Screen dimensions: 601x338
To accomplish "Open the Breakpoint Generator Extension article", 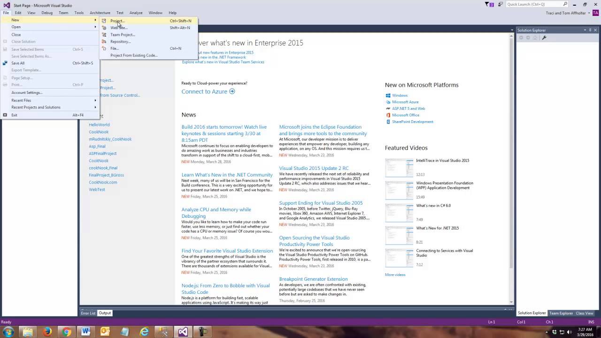I will [313, 279].
